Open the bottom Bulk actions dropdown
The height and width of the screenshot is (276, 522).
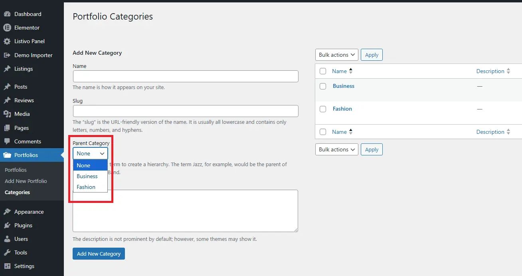336,149
